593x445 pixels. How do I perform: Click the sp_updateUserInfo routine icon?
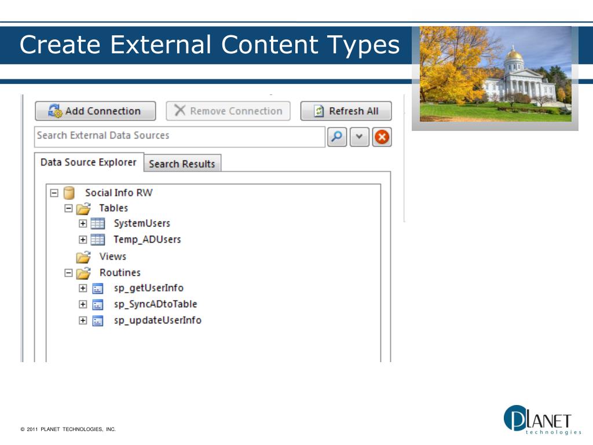(98, 321)
